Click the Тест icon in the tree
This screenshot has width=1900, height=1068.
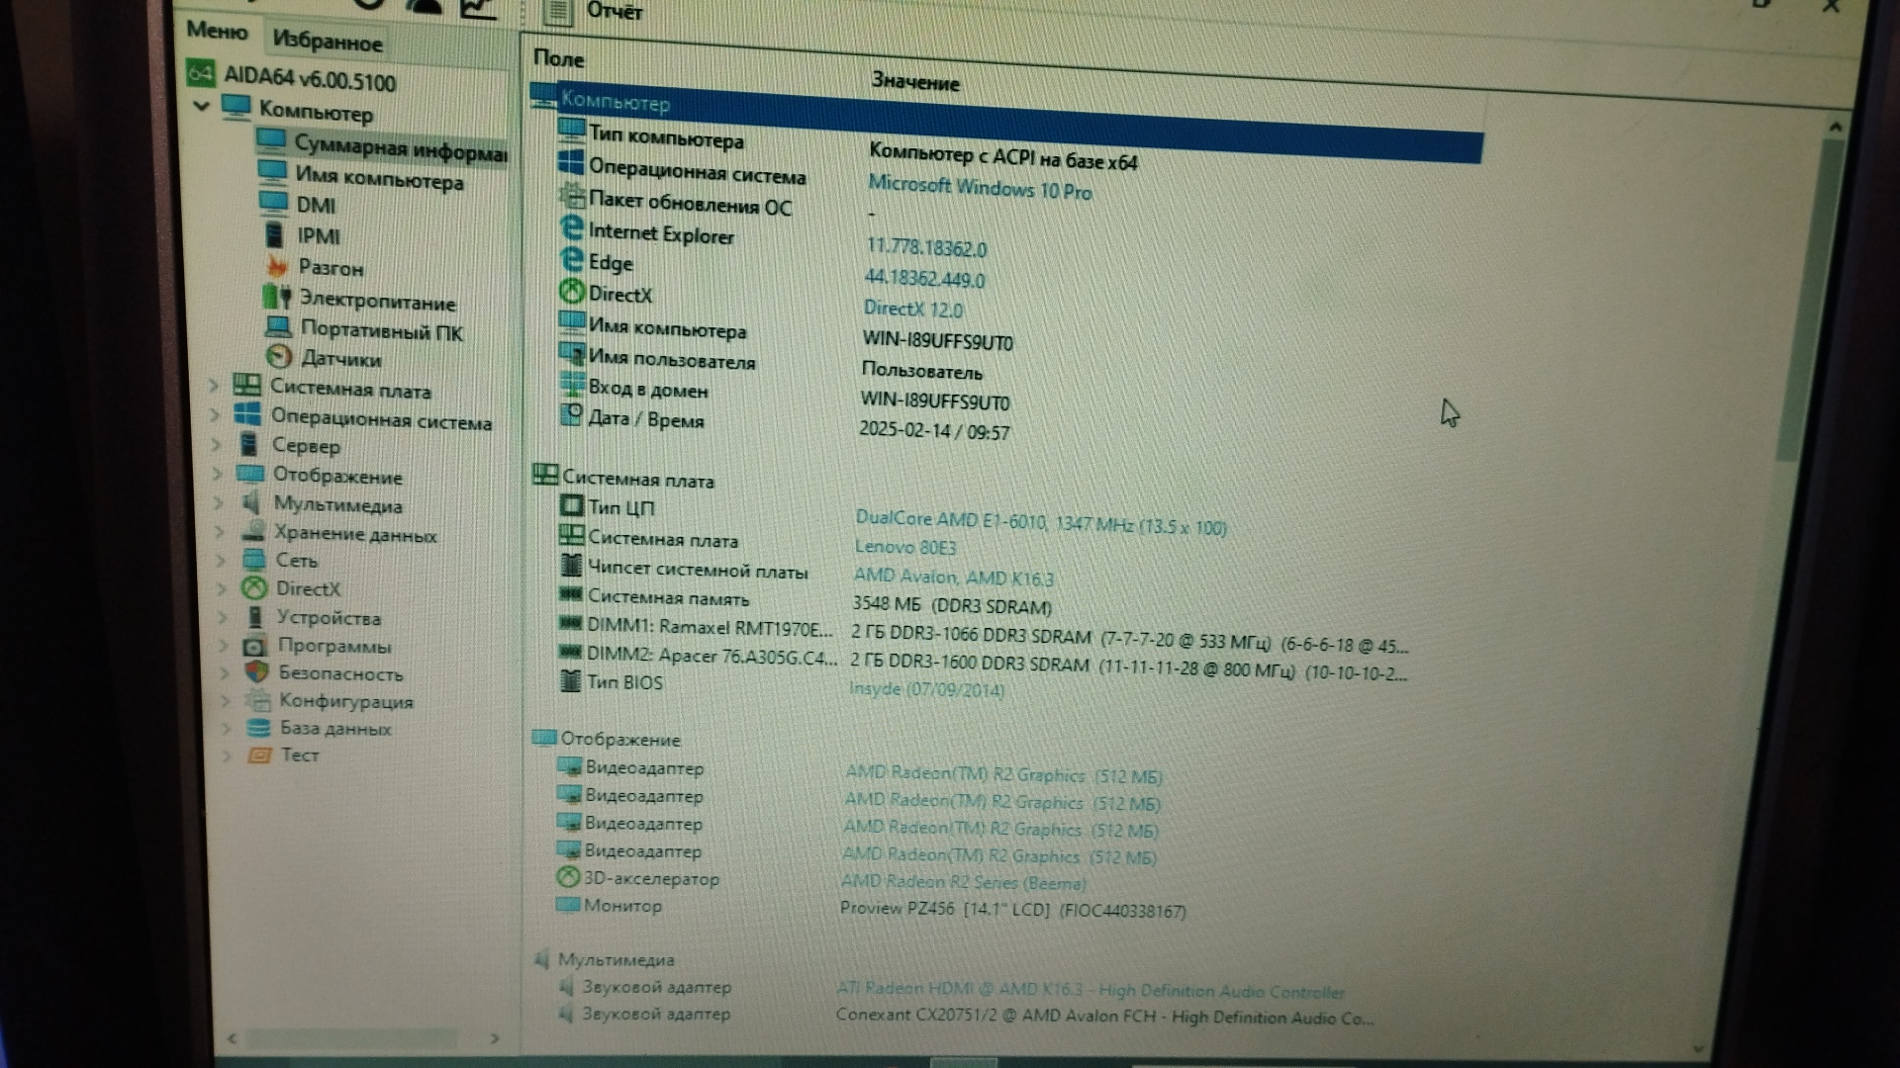coord(260,755)
